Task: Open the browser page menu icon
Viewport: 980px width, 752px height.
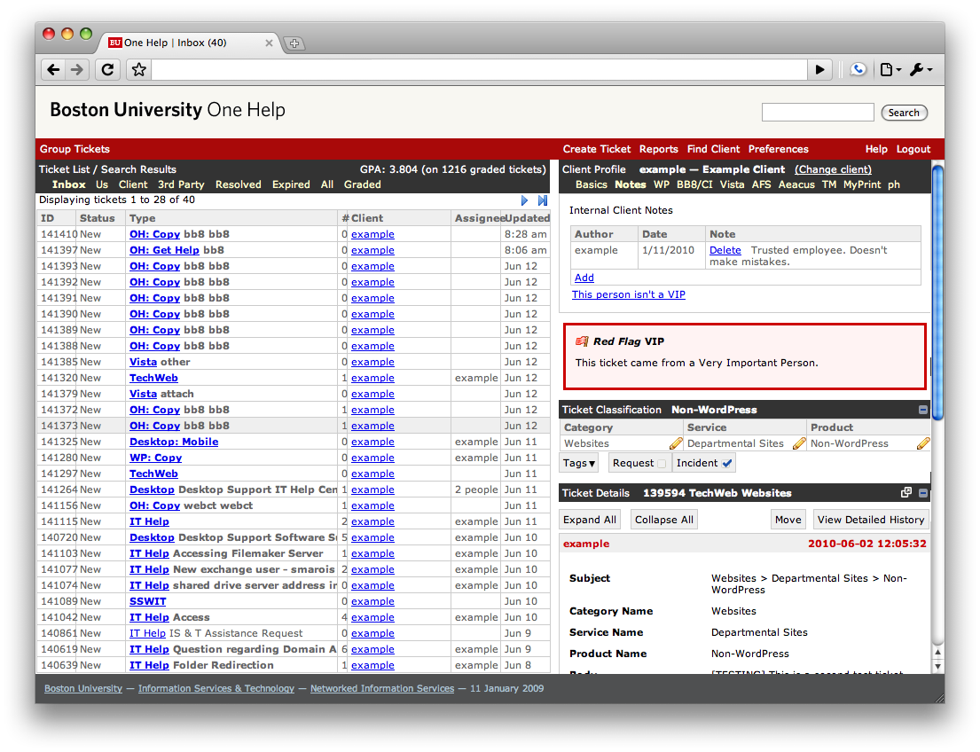Action: [x=890, y=69]
